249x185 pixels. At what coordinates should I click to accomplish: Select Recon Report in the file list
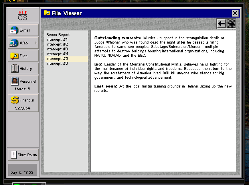click(66, 35)
